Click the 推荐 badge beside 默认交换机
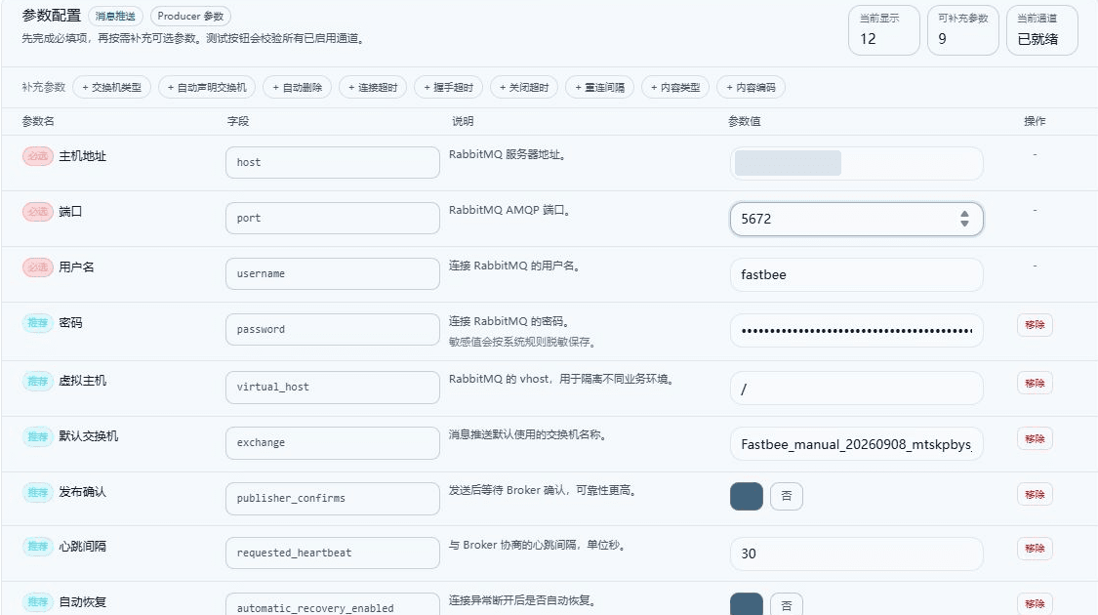1098x615 pixels. point(38,436)
